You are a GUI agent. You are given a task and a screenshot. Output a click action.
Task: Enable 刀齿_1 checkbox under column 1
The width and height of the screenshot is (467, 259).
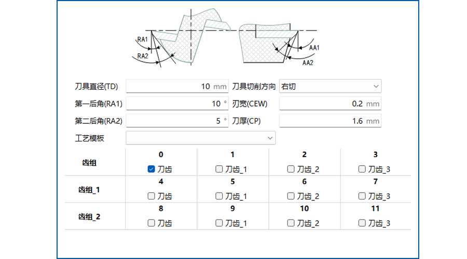(x=219, y=169)
